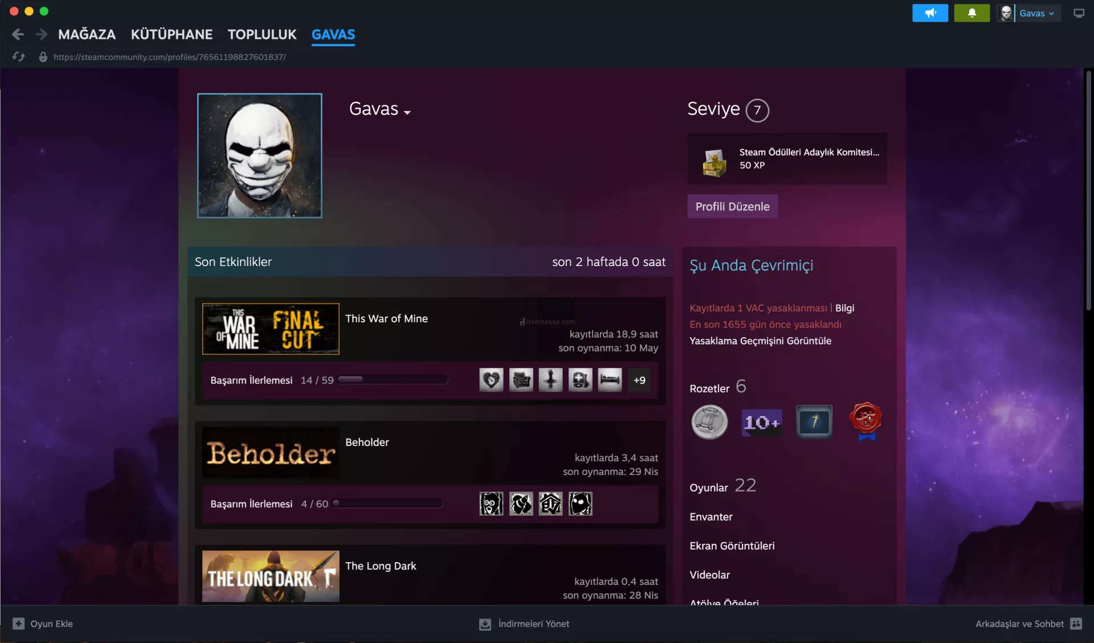Click the This War of Mine achievement progress bar
Screen dimensions: 1094x643
pos(393,379)
